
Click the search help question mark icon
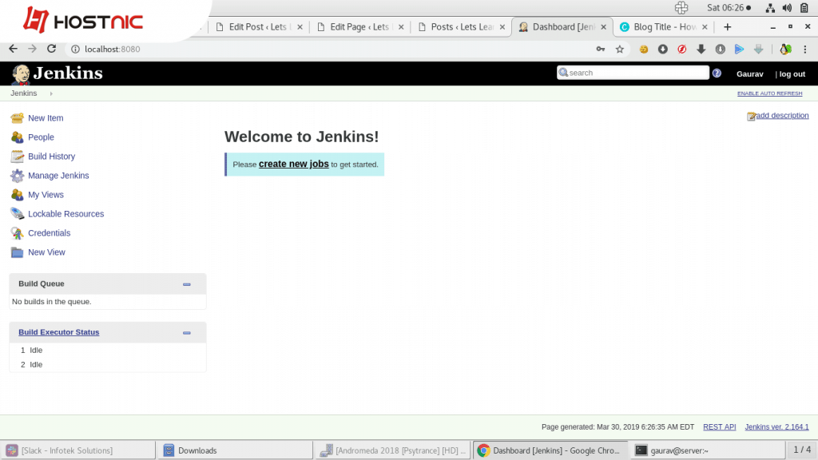point(717,73)
